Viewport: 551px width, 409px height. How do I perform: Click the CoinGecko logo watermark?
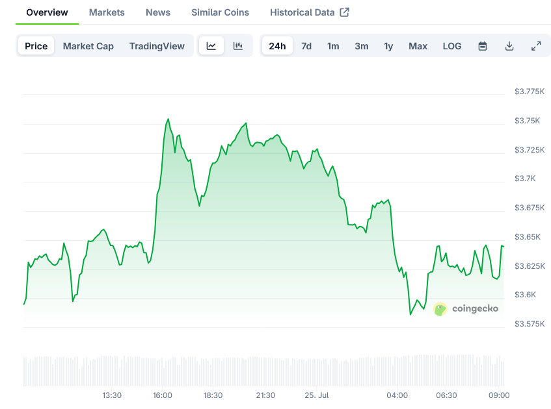tap(466, 309)
